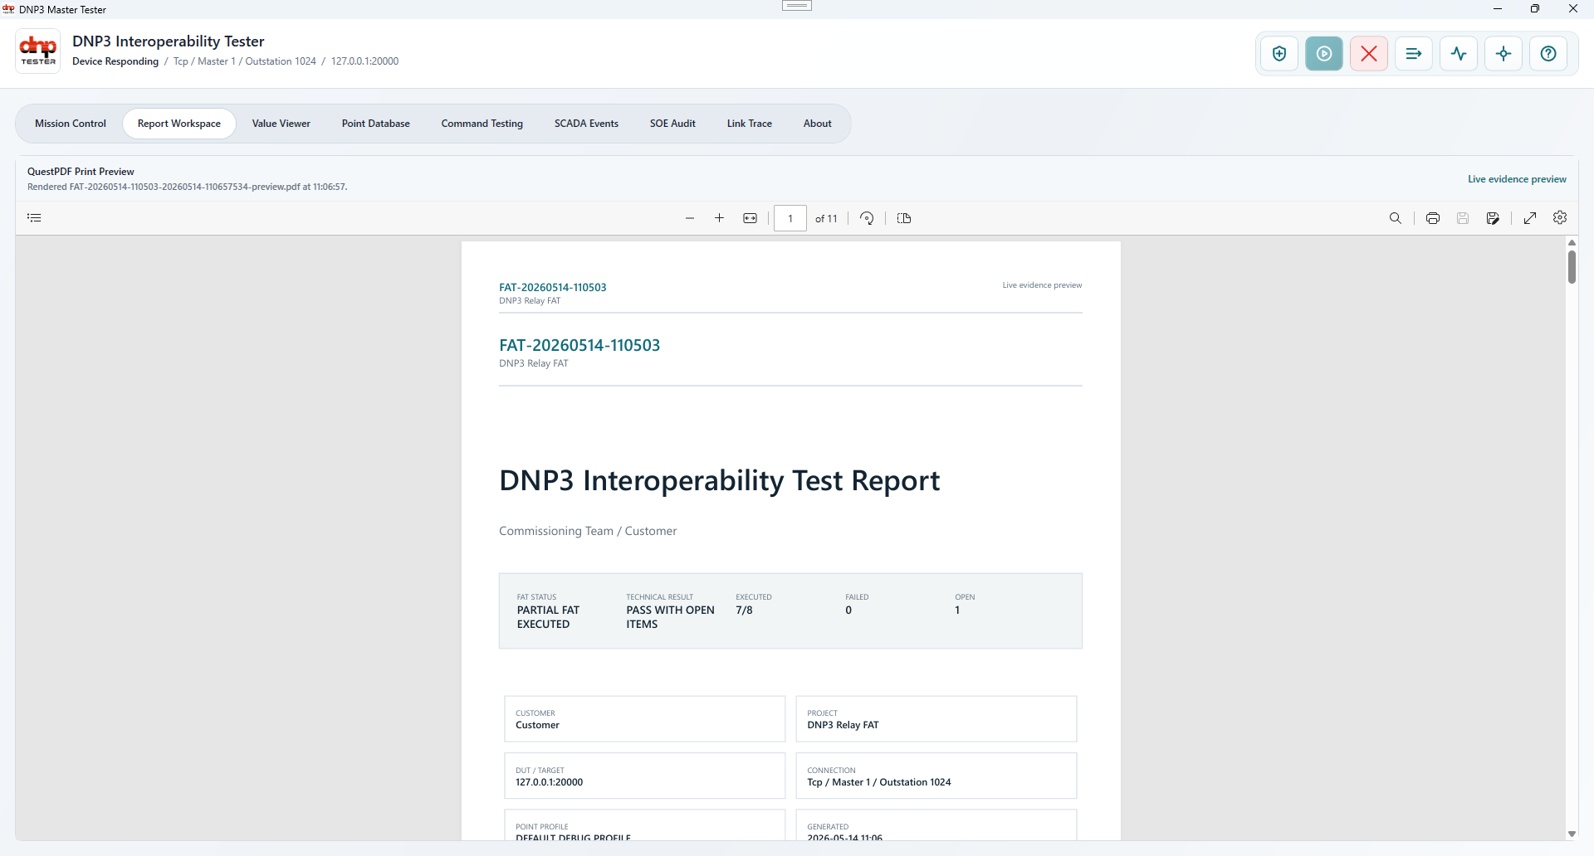Go to the Command Testing tab
This screenshot has width=1594, height=856.
tap(482, 124)
